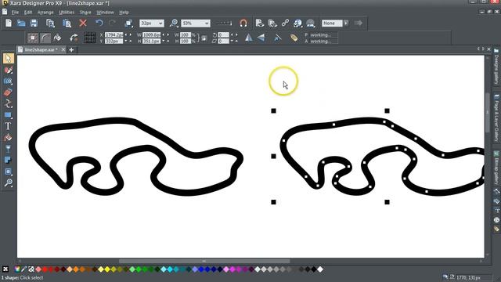The image size is (501, 282).
Task: Copy the selection
Action: tap(50, 23)
